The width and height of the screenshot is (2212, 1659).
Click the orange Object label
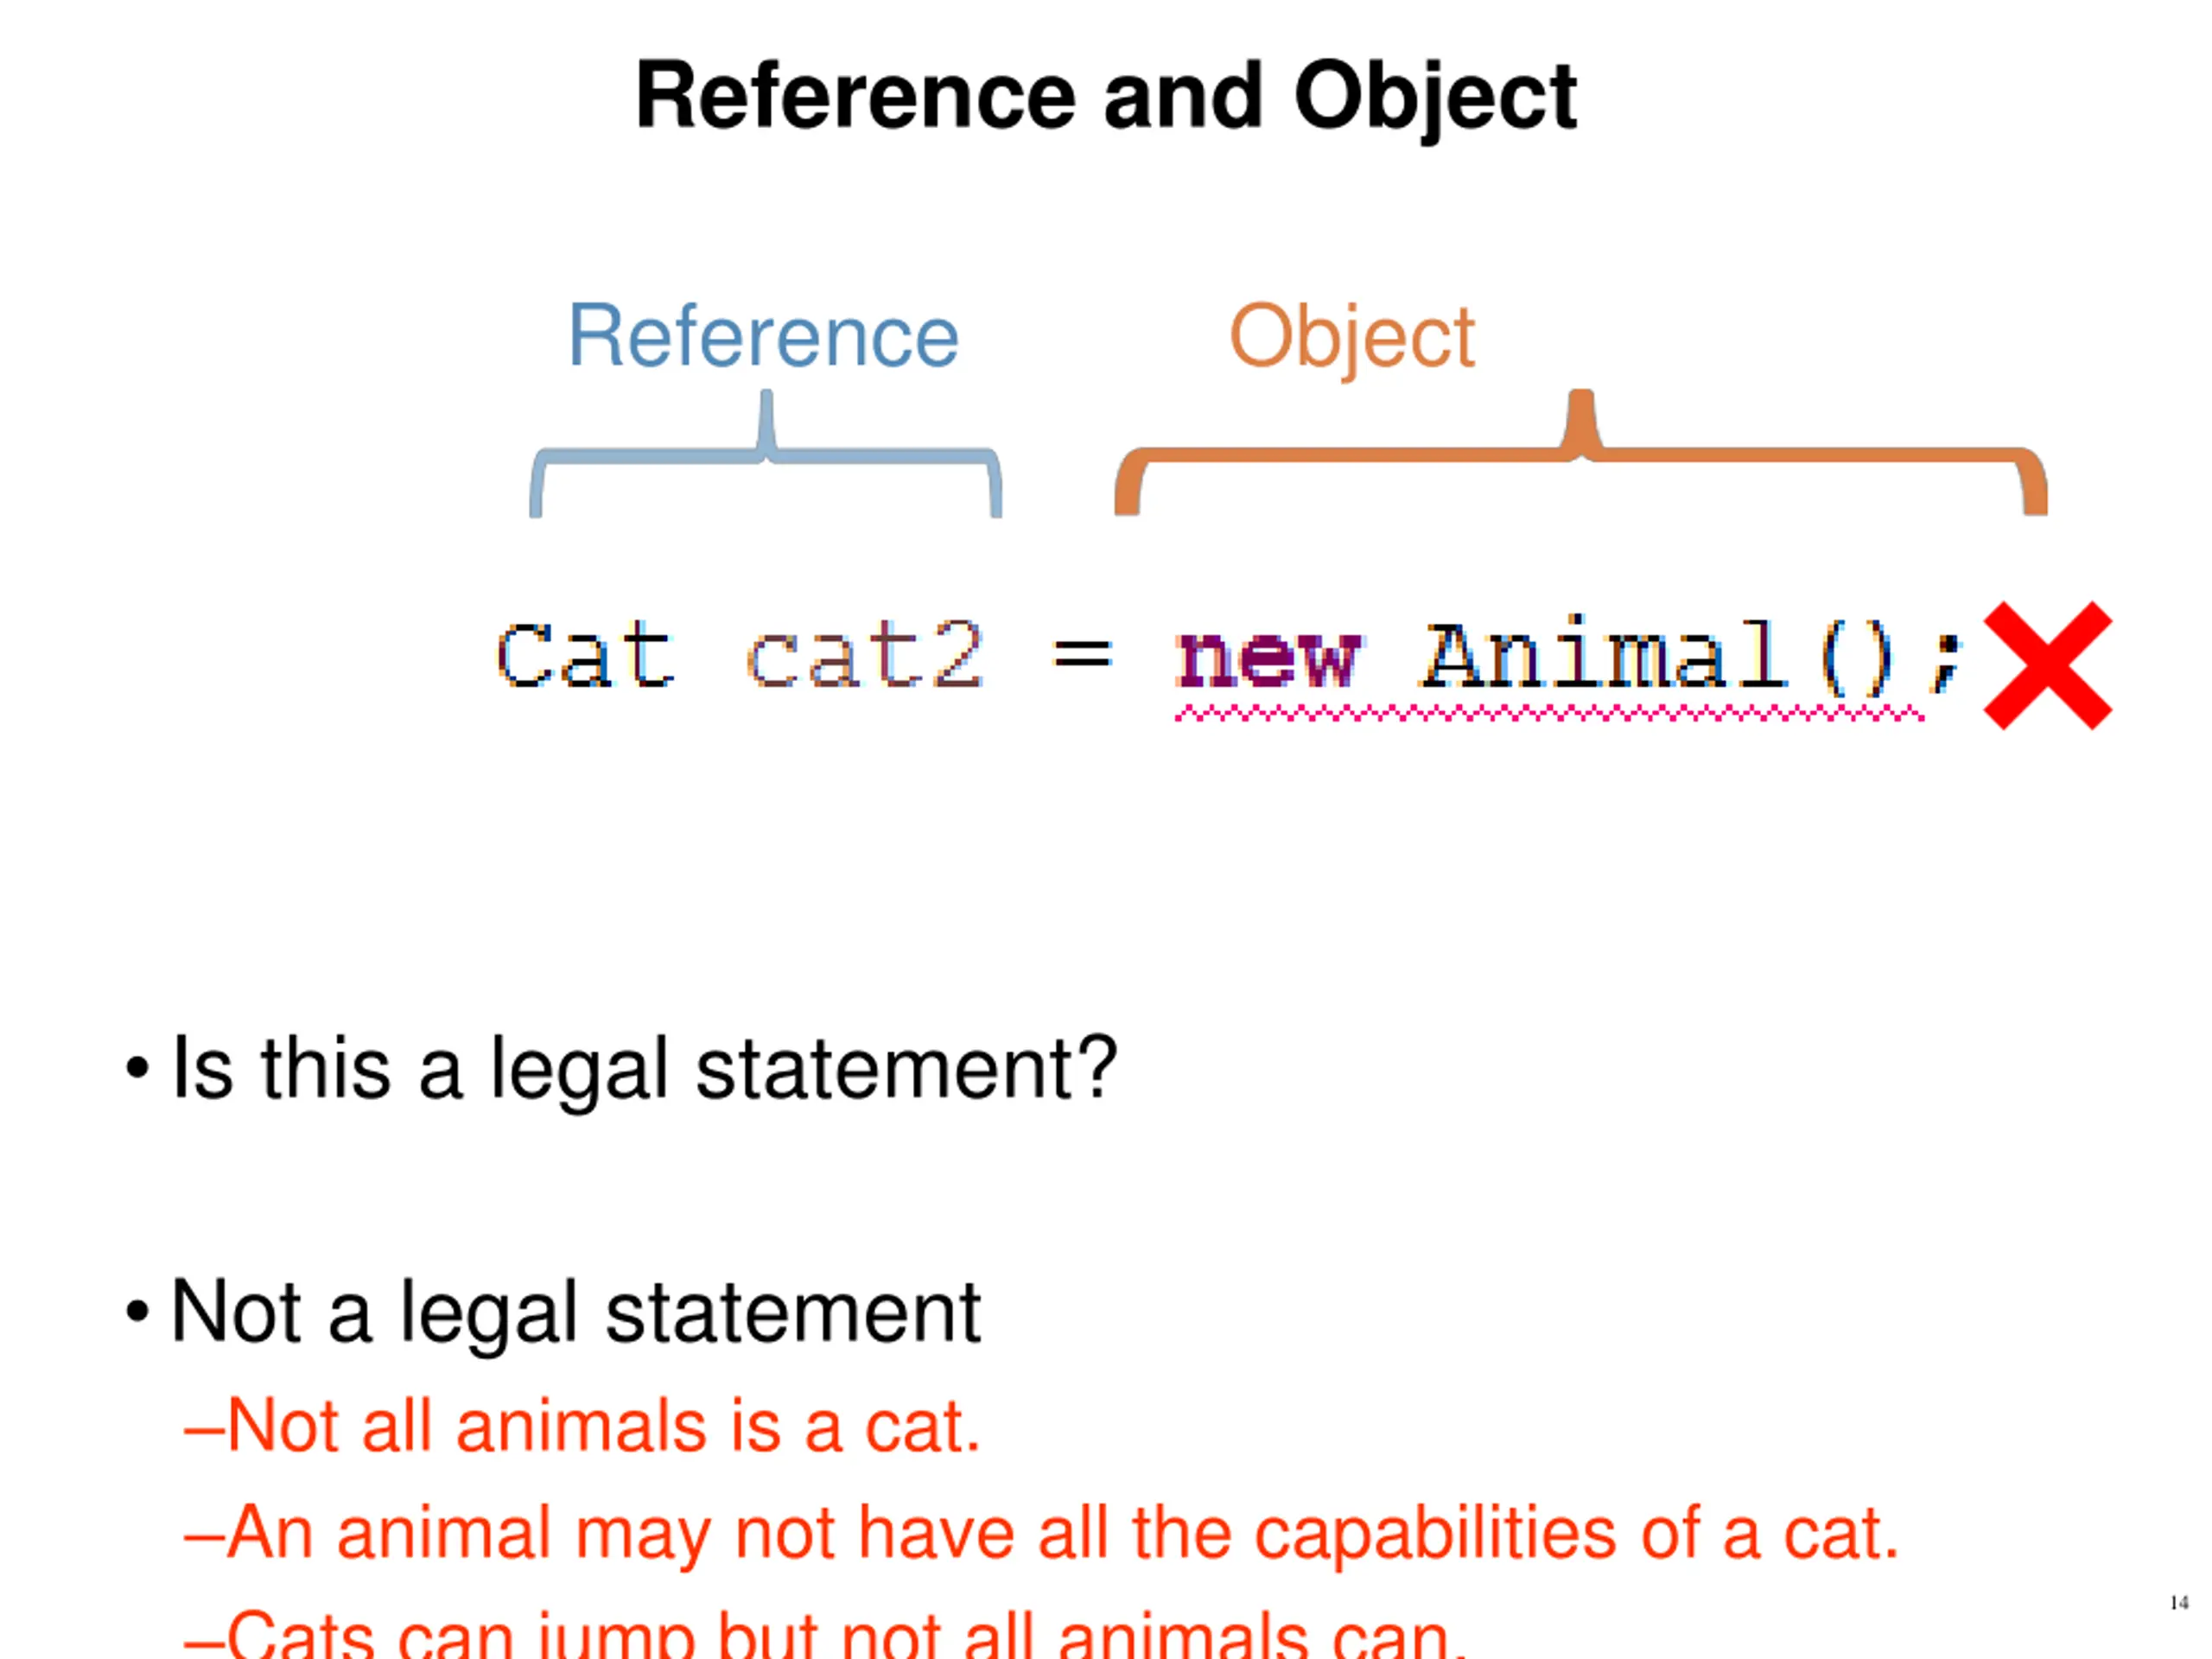click(1352, 339)
